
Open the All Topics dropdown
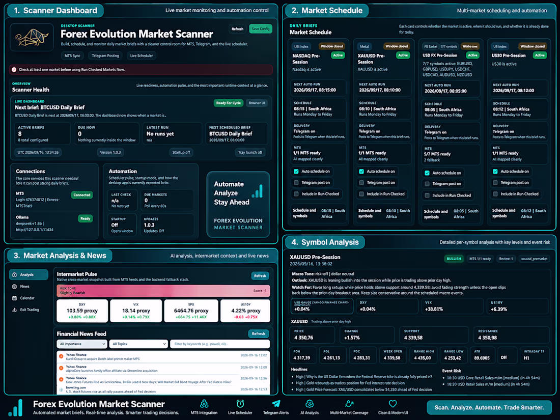coord(138,344)
